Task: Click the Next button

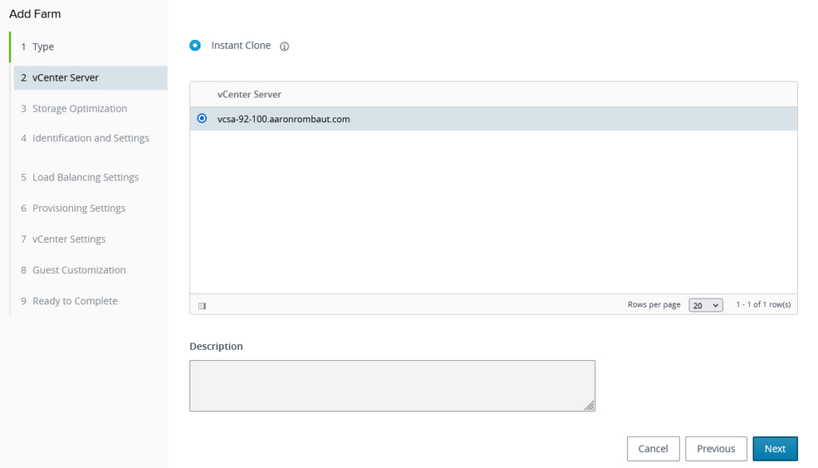Action: [x=774, y=449]
